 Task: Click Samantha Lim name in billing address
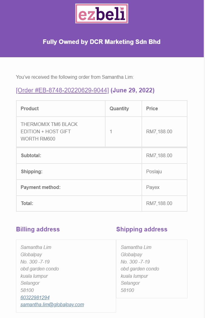point(36,247)
